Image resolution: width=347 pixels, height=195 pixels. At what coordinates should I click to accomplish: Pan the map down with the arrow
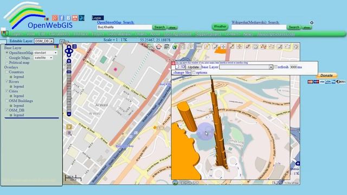pyautogui.click(x=69, y=55)
